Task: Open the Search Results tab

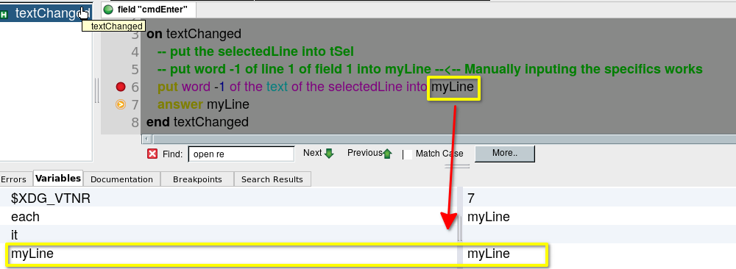Action: pos(272,179)
